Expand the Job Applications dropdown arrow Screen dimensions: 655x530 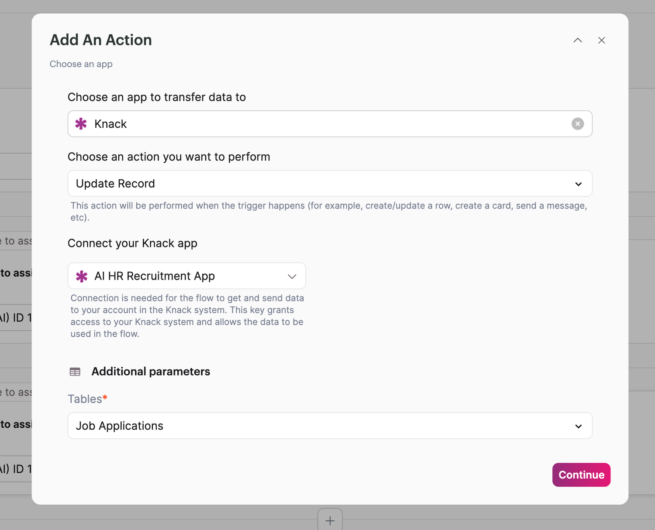coord(578,426)
